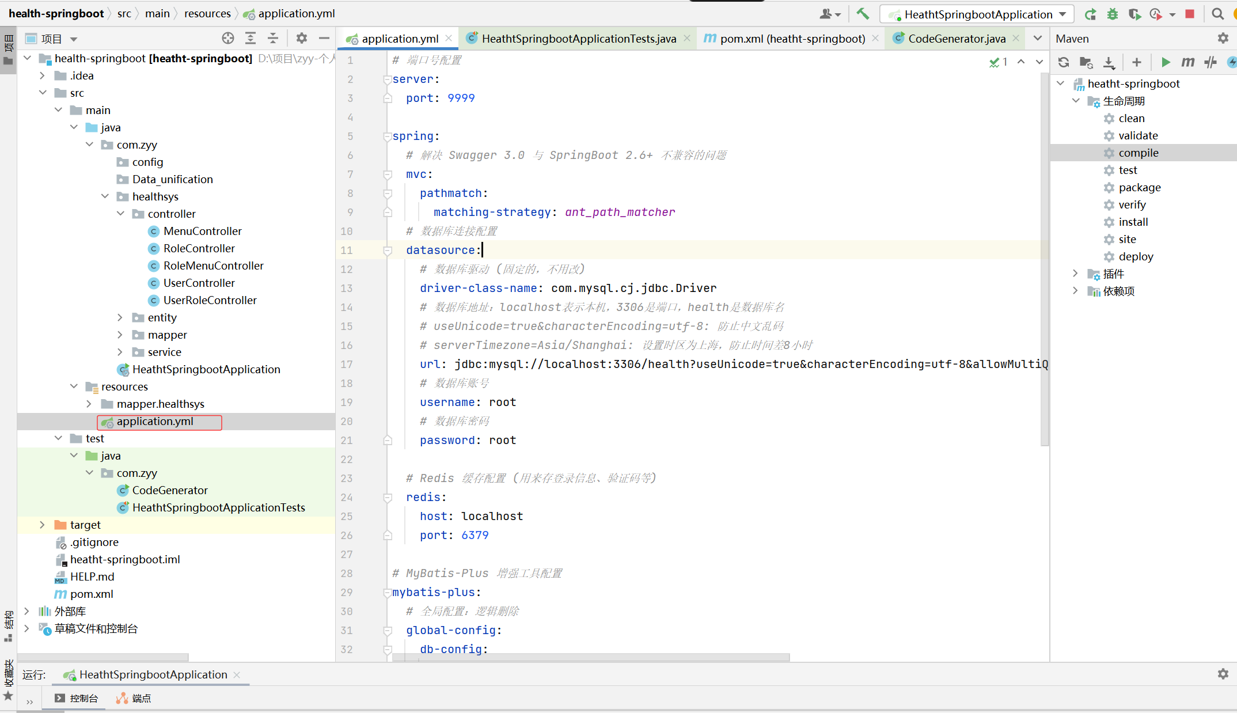Select the package lifecycle goal
The height and width of the screenshot is (713, 1237).
[1139, 187]
